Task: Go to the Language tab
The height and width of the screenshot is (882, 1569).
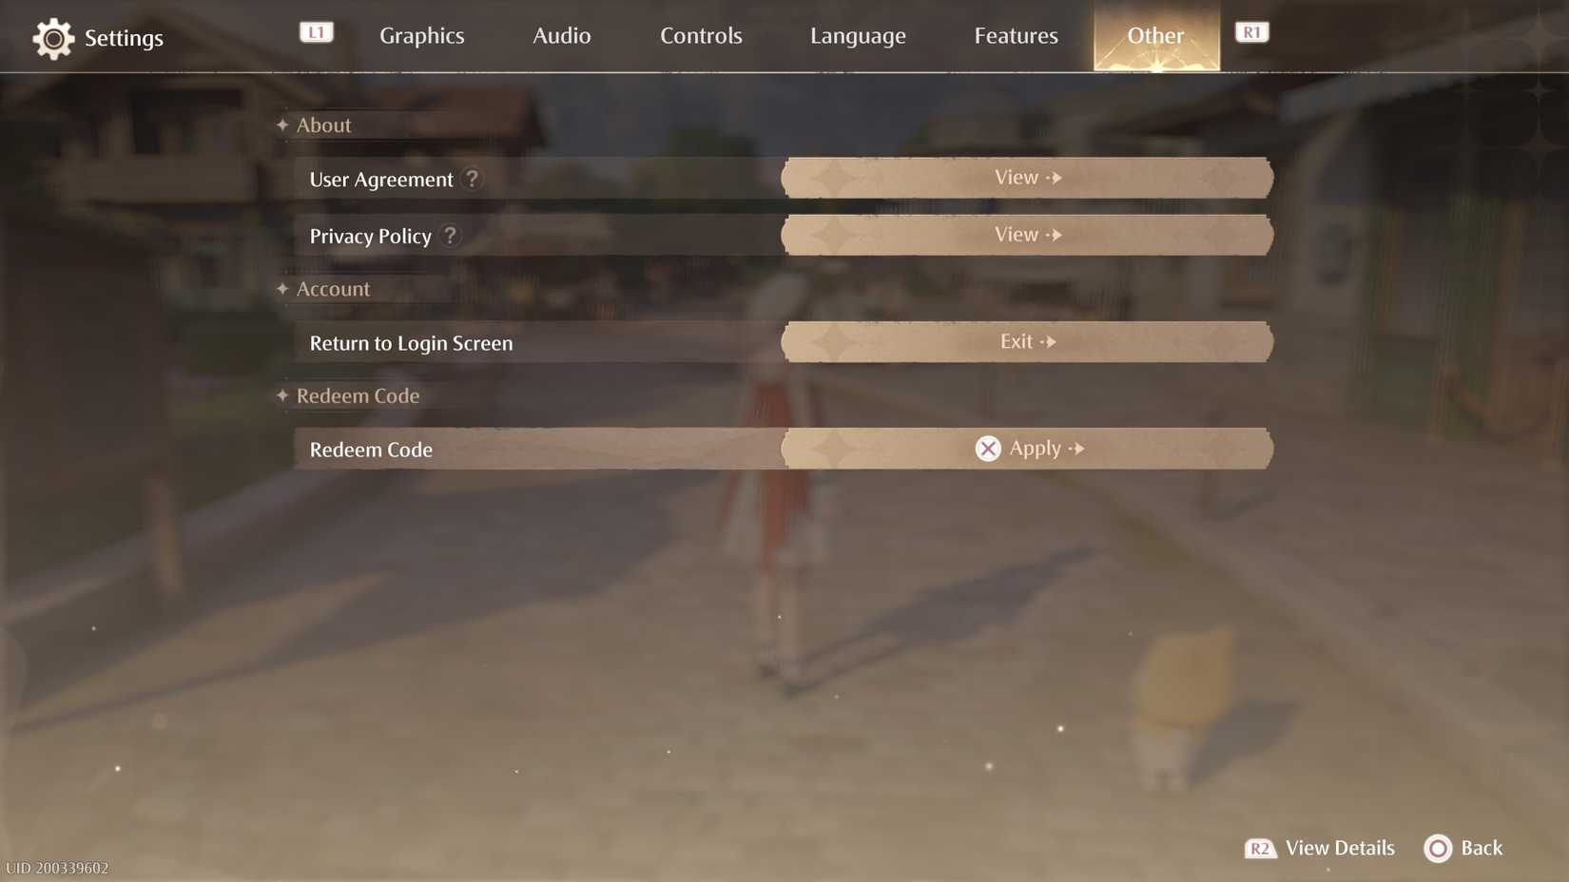Action: [x=858, y=36]
